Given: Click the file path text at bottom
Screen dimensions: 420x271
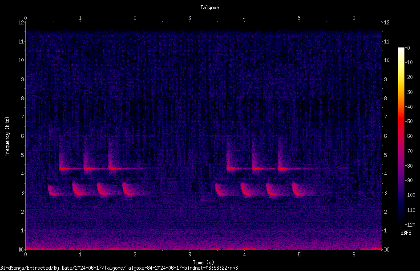Looking at the screenshot, I should [x=119, y=268].
